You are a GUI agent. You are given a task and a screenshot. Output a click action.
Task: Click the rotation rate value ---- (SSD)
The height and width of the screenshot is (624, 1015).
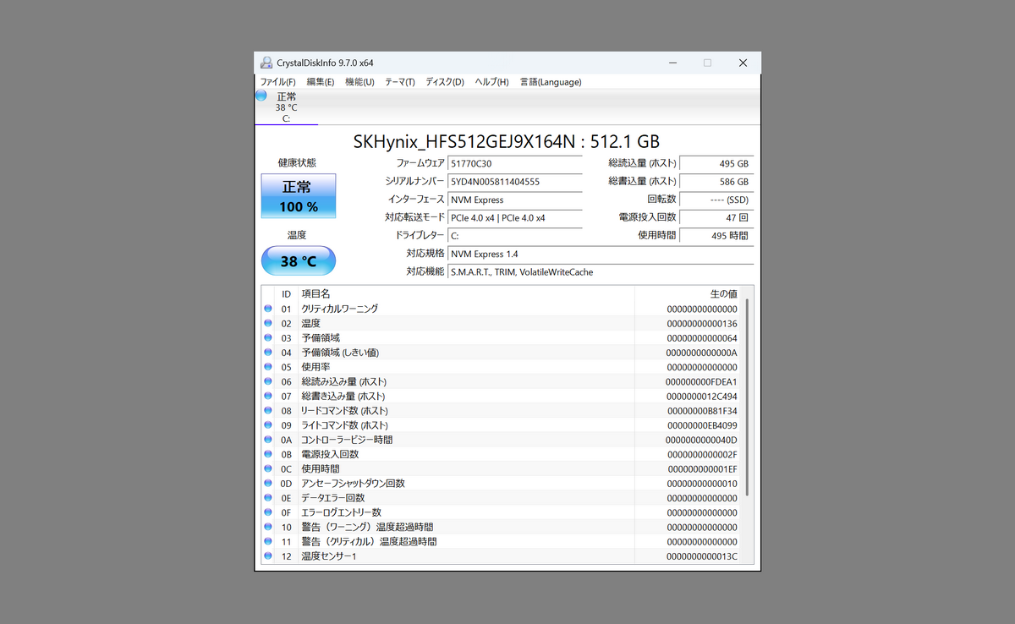click(716, 200)
